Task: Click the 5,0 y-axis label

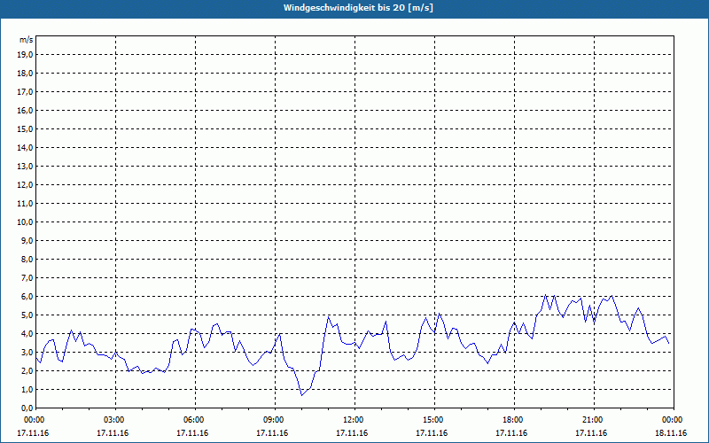Action: (x=27, y=315)
